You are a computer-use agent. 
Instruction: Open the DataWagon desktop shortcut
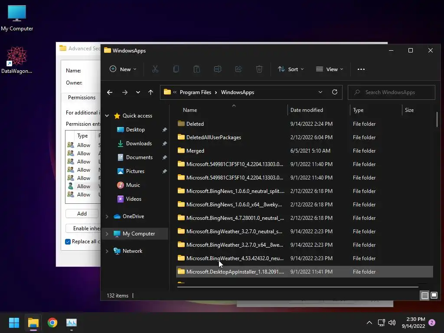click(x=17, y=60)
